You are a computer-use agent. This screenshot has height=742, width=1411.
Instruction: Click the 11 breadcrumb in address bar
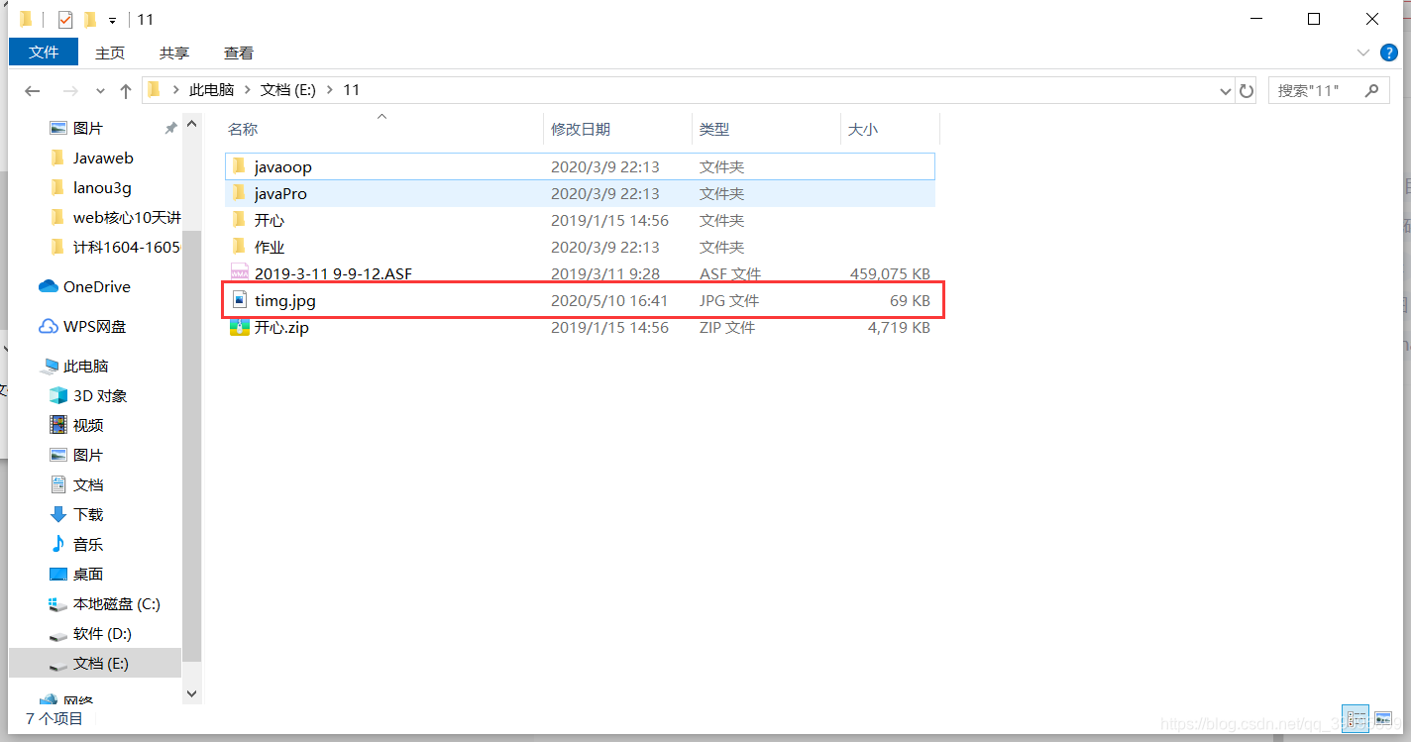click(351, 90)
